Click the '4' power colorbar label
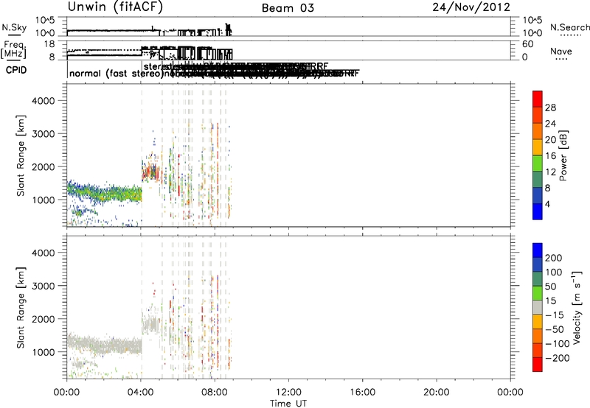Viewport: 590px width, 408px height. point(548,205)
